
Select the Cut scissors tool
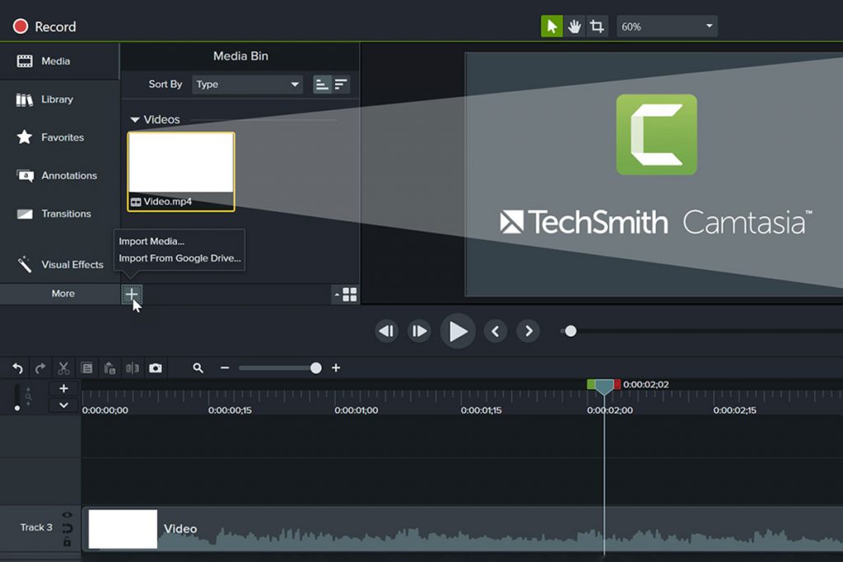[x=63, y=368]
